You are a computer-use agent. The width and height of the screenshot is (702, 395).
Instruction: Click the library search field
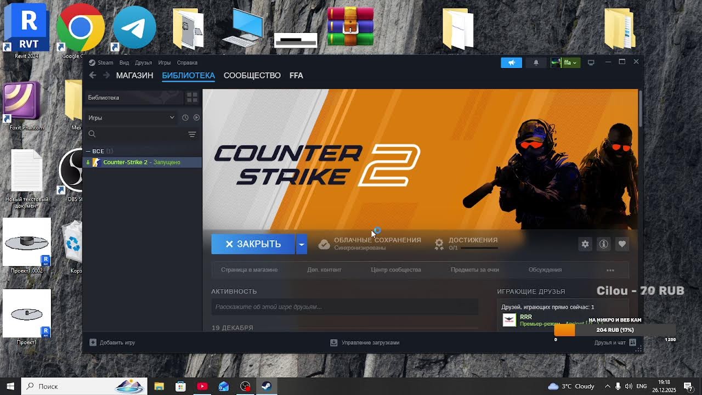(136, 134)
